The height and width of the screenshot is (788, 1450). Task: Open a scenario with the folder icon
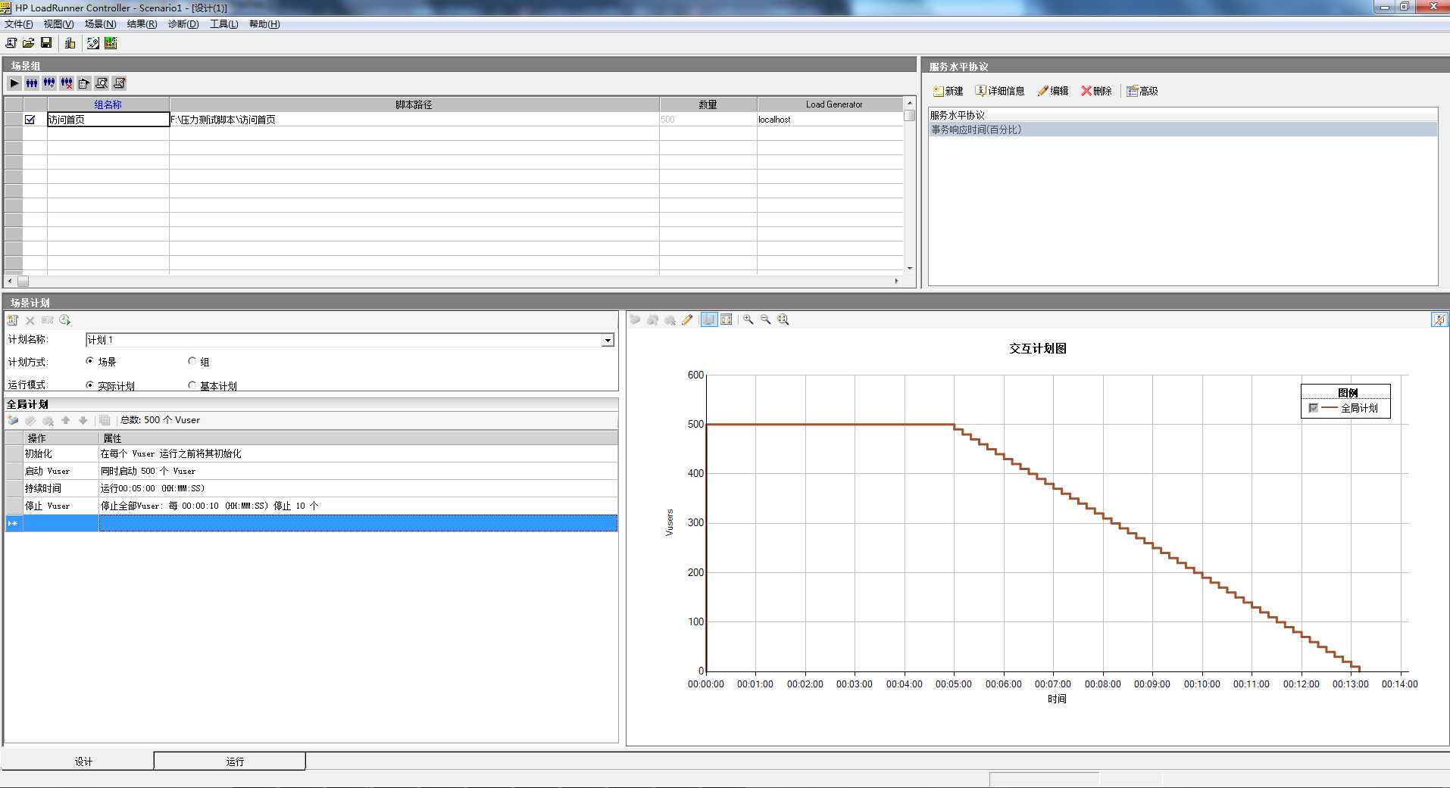point(28,43)
